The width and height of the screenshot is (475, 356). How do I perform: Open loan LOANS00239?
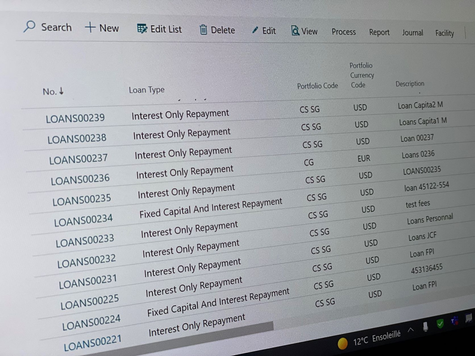(x=75, y=118)
